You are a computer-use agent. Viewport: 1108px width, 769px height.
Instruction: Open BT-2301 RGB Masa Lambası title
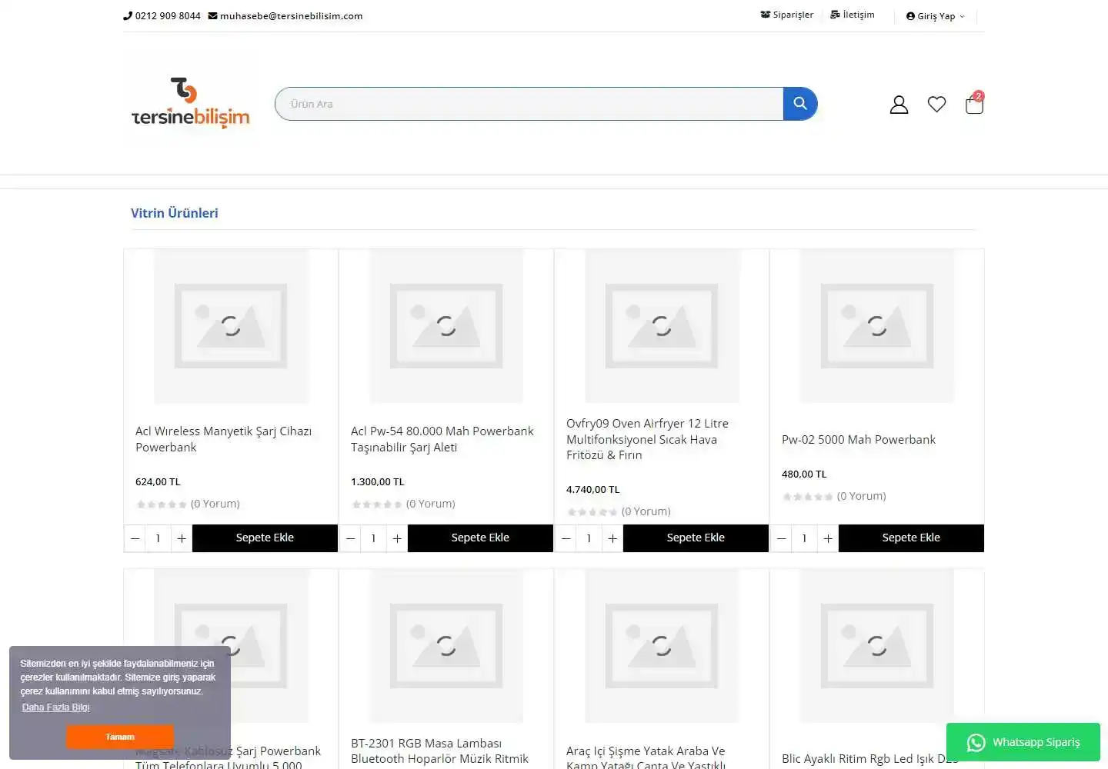pyautogui.click(x=439, y=751)
